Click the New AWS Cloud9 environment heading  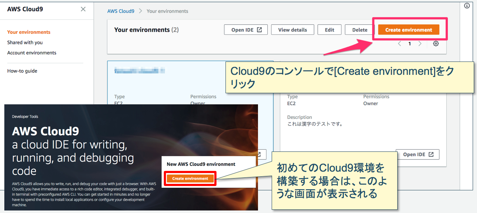[x=201, y=164]
